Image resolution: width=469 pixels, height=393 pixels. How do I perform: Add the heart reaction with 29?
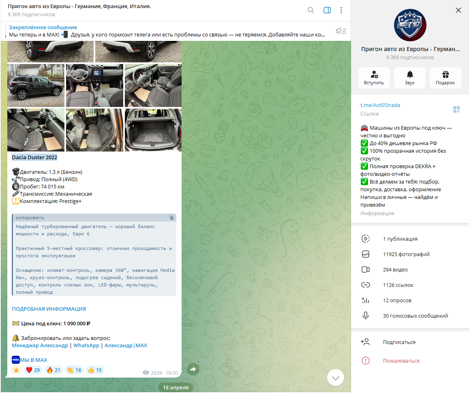33,370
